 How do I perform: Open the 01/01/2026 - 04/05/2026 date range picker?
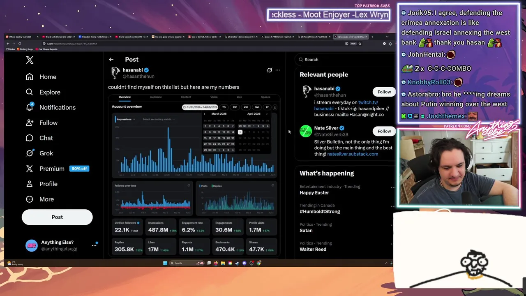coord(200,107)
